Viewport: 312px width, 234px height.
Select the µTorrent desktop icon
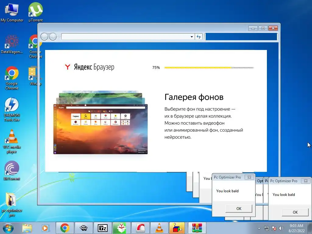[35, 12]
